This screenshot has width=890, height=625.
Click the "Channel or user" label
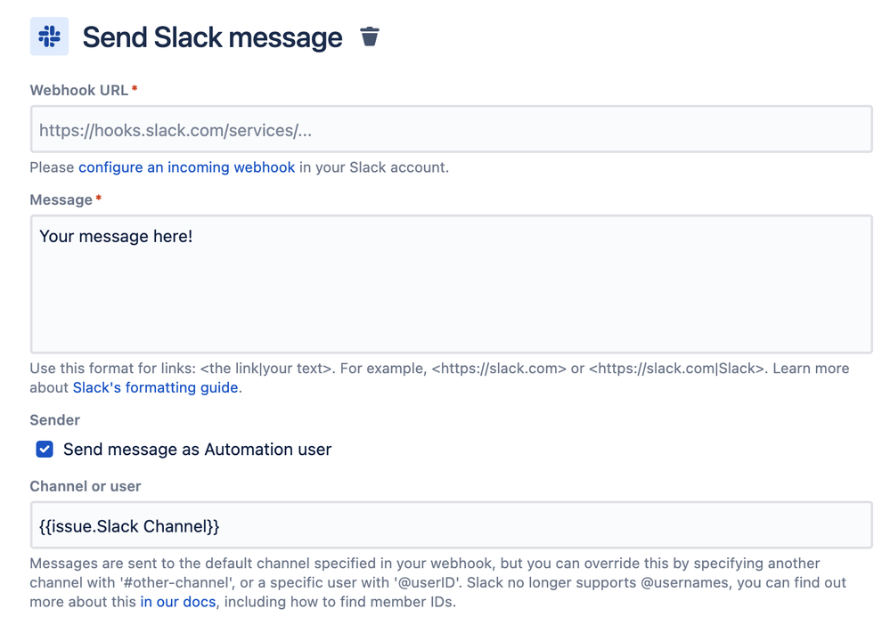86,486
